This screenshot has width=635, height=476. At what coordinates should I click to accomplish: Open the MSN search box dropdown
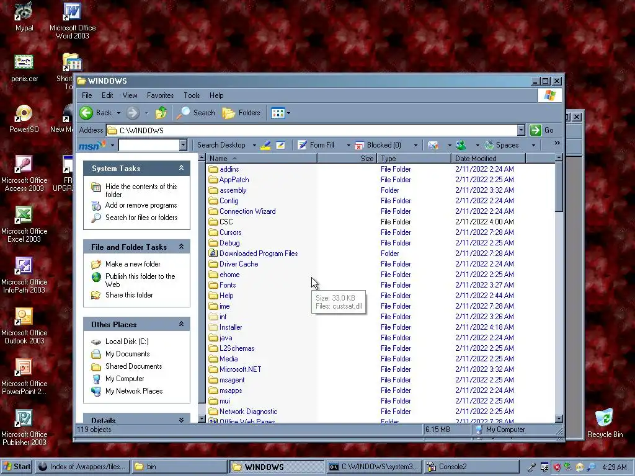pyautogui.click(x=183, y=145)
